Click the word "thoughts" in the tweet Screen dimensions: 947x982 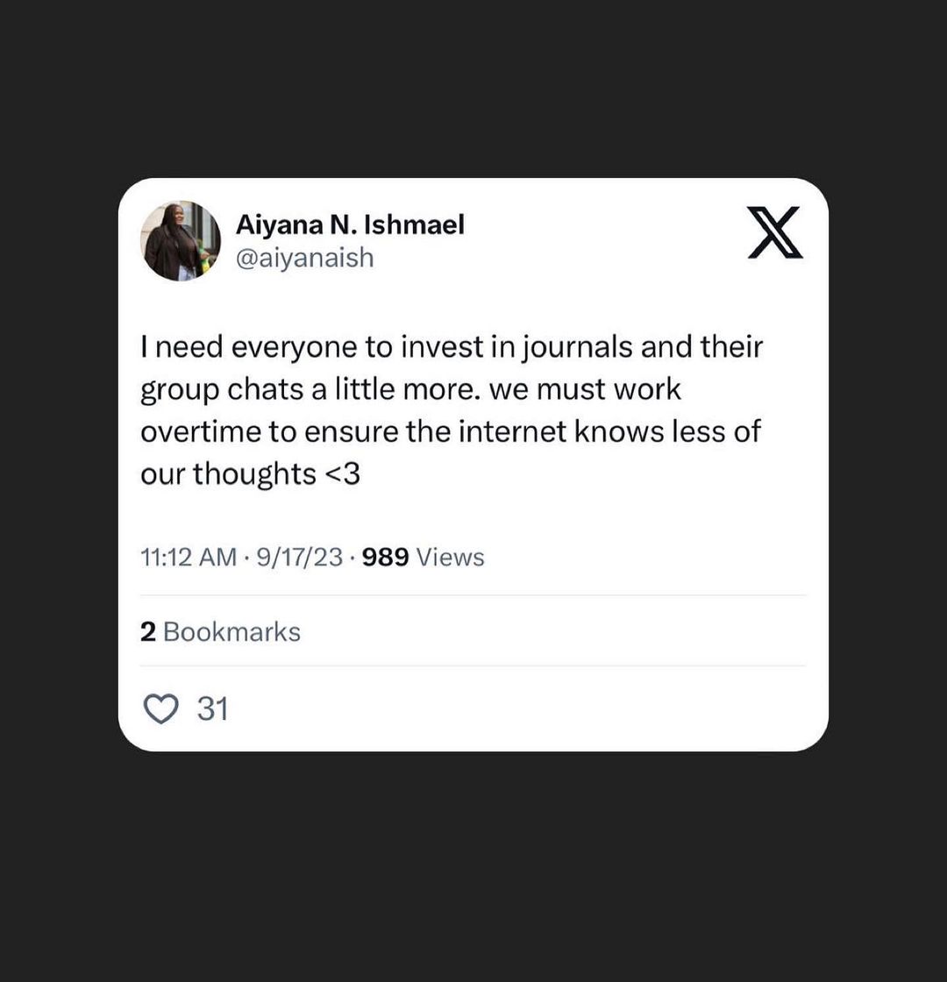(254, 474)
